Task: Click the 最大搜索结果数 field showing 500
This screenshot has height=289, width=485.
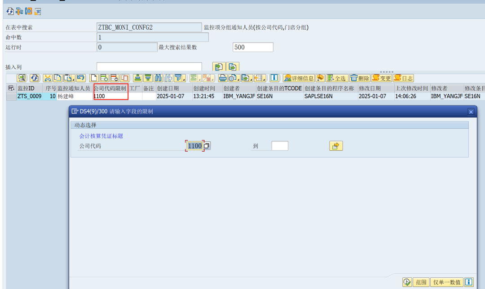Action: [253, 47]
